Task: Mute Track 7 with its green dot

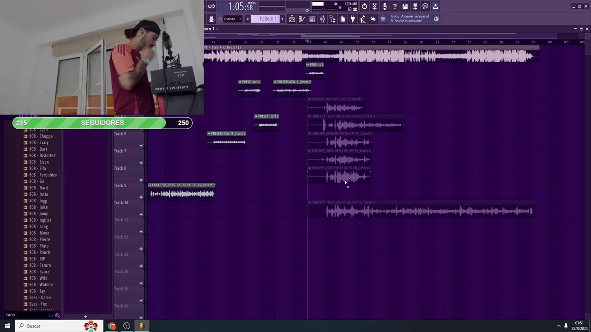Action: tap(141, 163)
